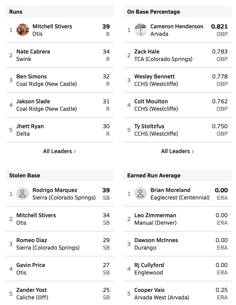Click Jakson Slade's name
The height and width of the screenshot is (305, 236).
click(x=33, y=101)
